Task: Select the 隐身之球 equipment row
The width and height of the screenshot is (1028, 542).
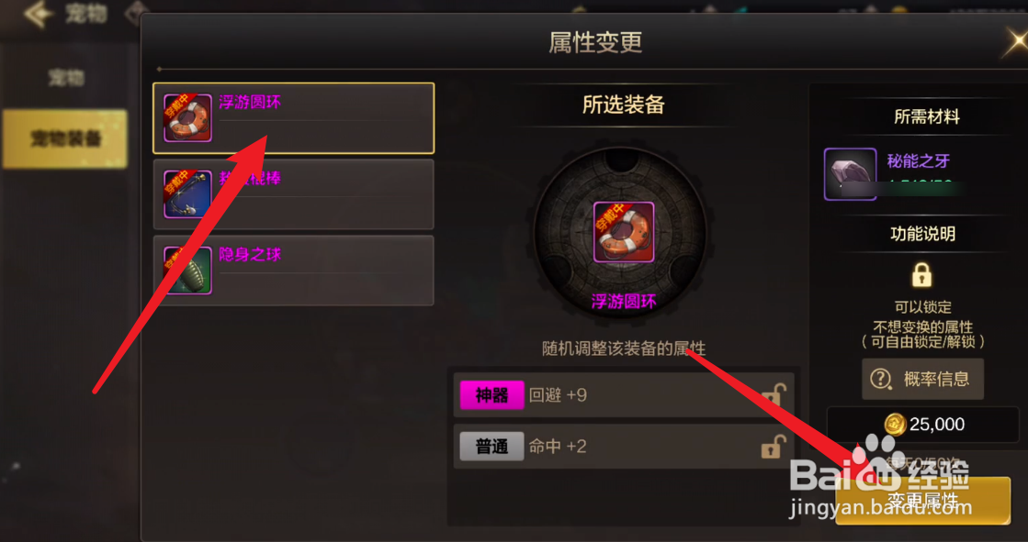Action: tap(294, 271)
